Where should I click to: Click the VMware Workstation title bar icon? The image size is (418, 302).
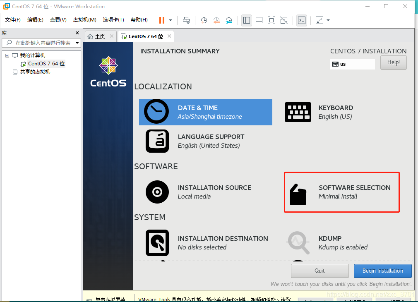pyautogui.click(x=6, y=6)
